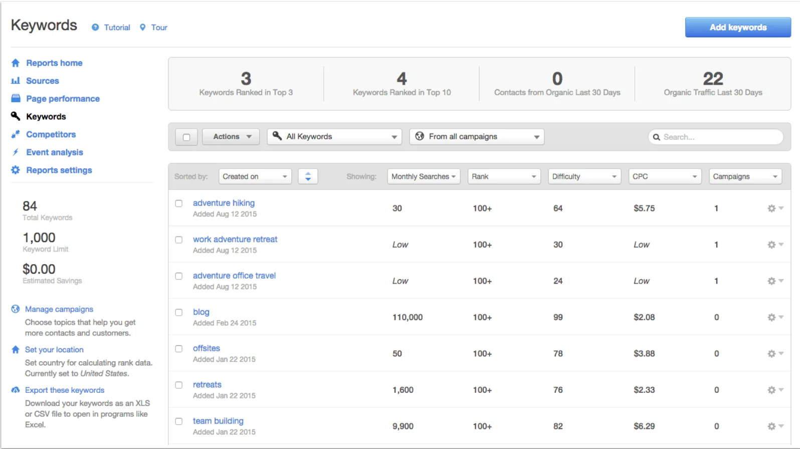Viewport: 800px width, 449px height.
Task: Open the Competitors report
Action: pyautogui.click(x=51, y=134)
